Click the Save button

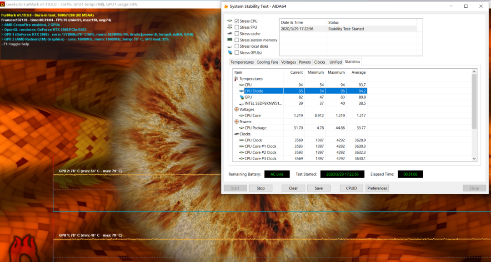(319, 188)
